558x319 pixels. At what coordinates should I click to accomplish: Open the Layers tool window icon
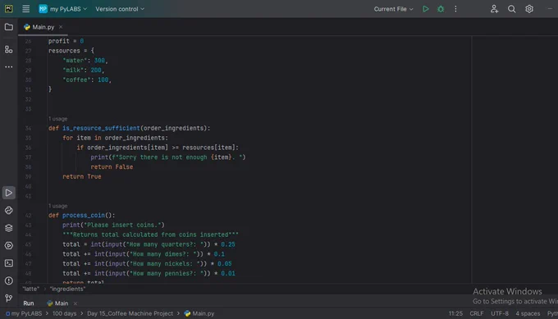click(8, 228)
